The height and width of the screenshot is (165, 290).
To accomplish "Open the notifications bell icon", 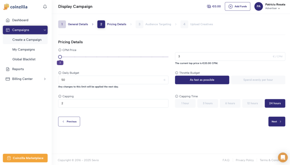I will tap(45, 7).
